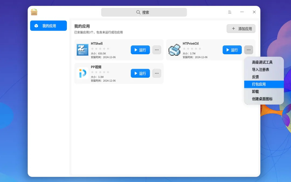The height and width of the screenshot is (182, 291).
Task: Click the HTPrintCtl printer icon
Action: [x=174, y=50]
